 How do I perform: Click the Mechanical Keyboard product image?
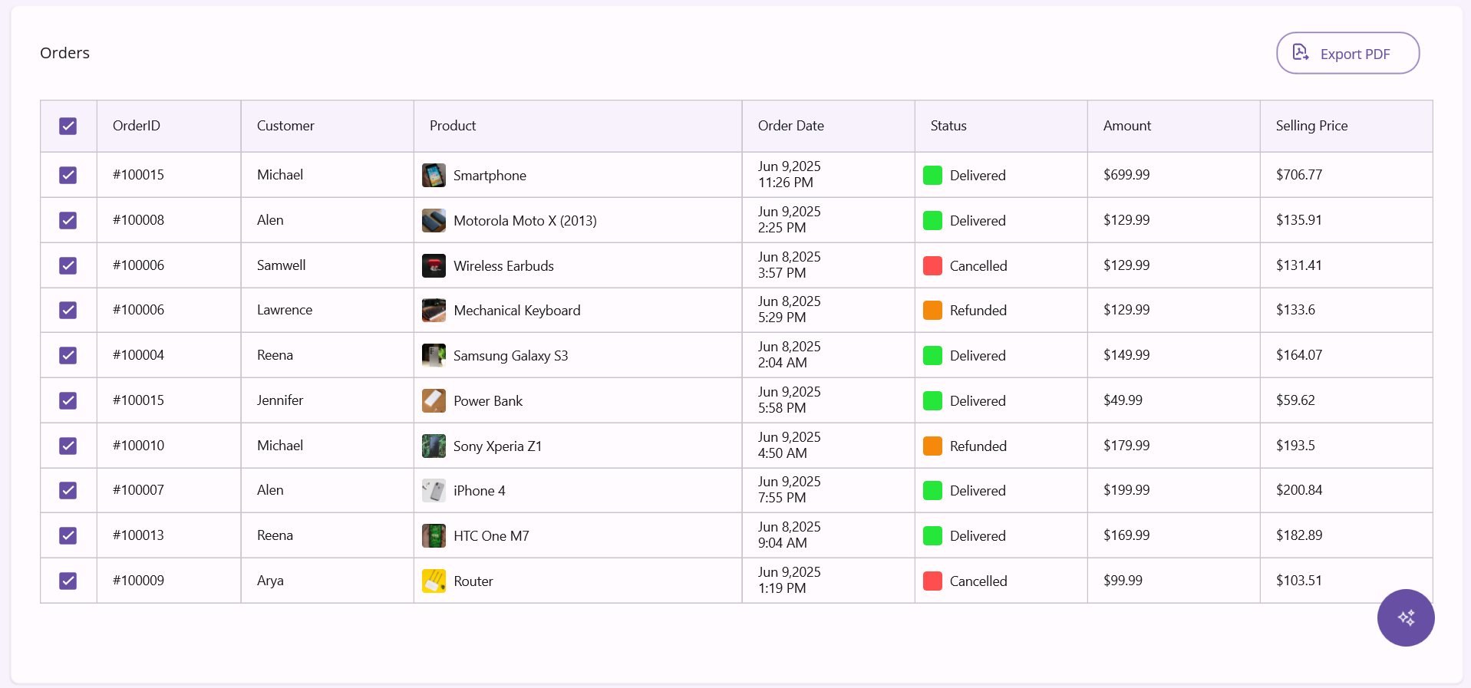point(434,310)
